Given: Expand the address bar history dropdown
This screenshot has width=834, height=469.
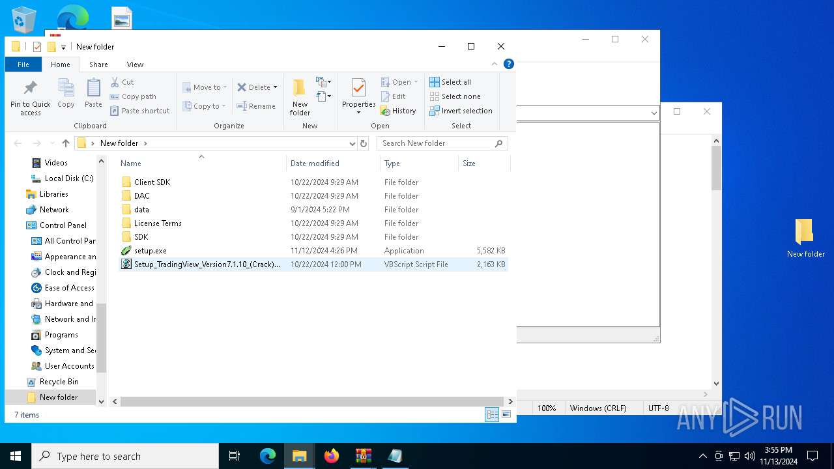Looking at the screenshot, I should [352, 143].
